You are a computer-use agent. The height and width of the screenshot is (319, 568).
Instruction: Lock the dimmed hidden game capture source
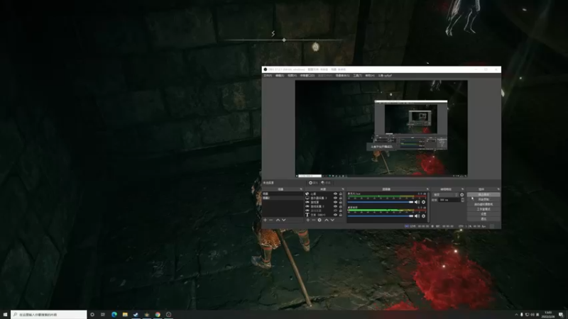(341, 211)
